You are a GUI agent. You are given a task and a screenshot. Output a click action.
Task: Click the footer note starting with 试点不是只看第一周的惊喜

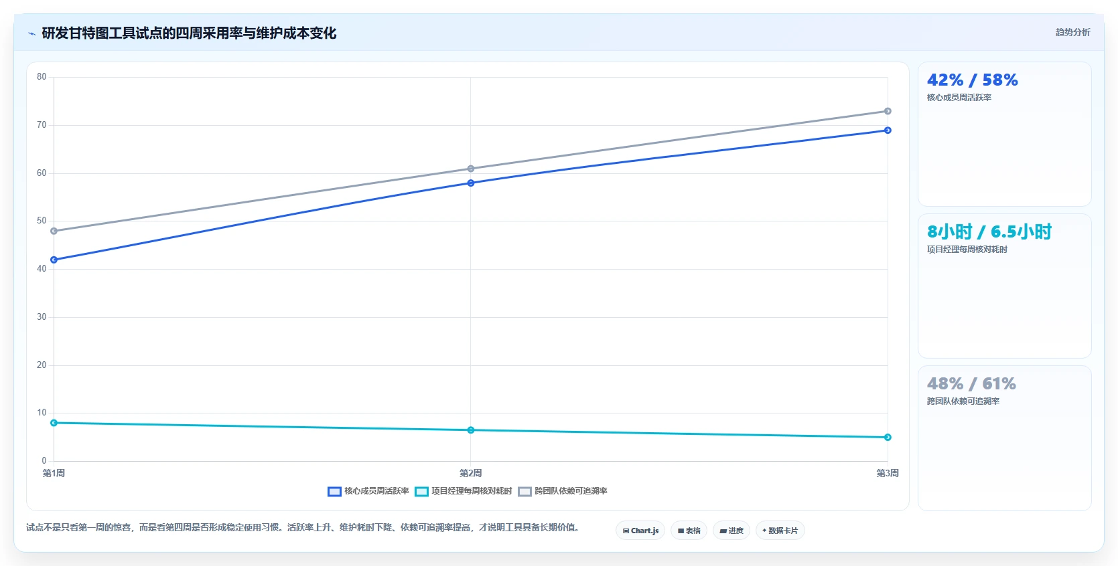(303, 527)
